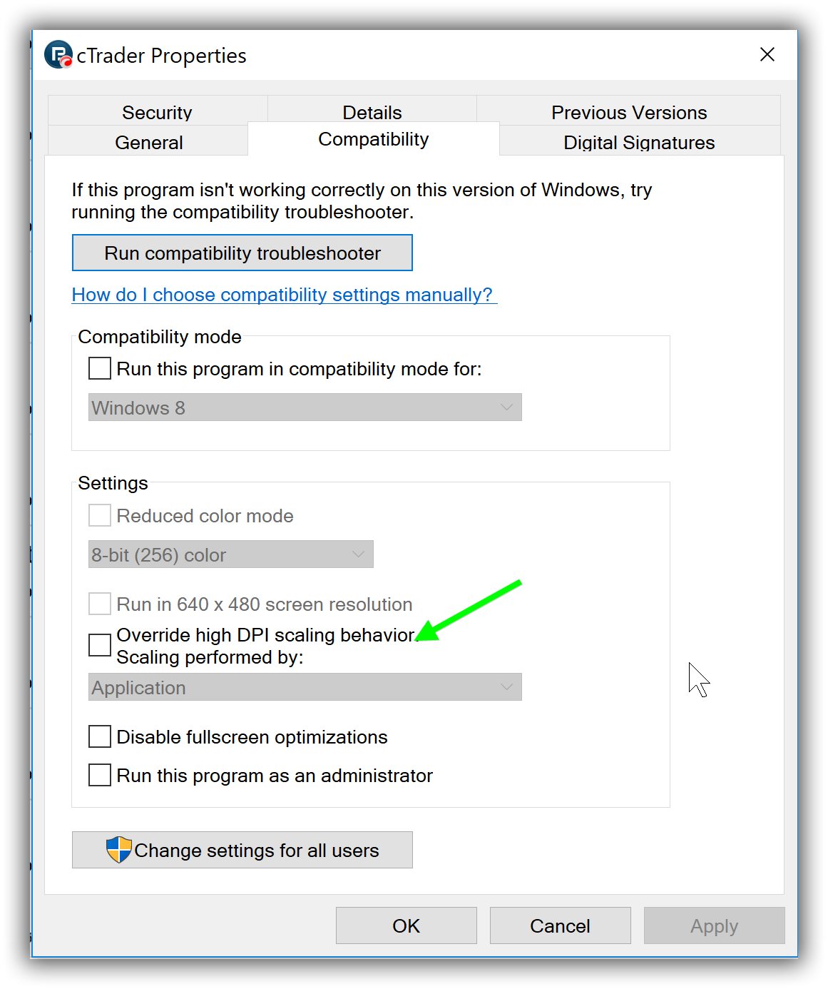Switch to the Security tab
Screen dimensions: 828x989
[x=157, y=112]
